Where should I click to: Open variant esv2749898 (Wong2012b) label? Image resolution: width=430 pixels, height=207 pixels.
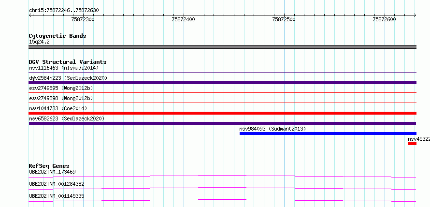pyautogui.click(x=61, y=98)
